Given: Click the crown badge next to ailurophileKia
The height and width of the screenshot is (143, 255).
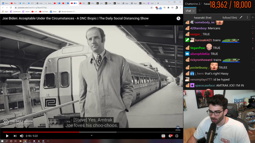Looking at the screenshot, I should (187, 54).
